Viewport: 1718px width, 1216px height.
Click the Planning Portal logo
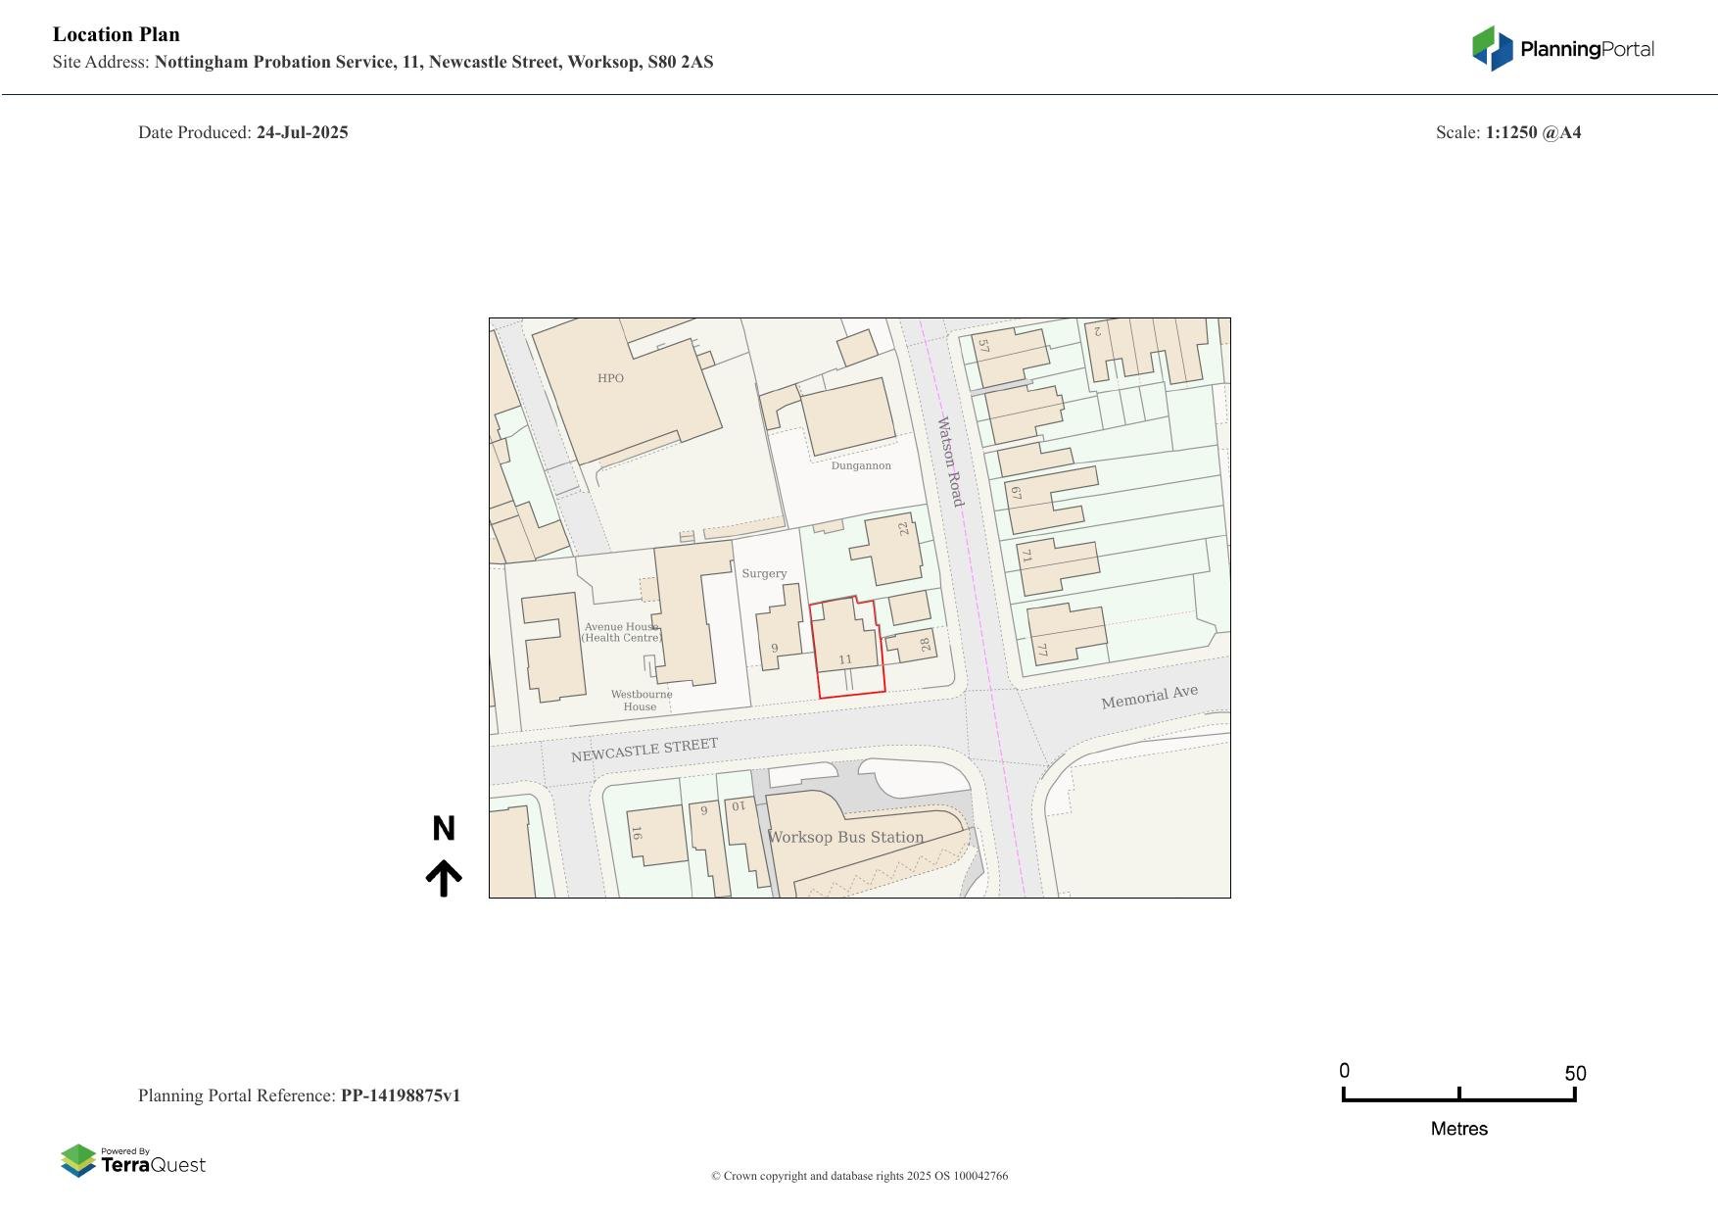click(1562, 49)
